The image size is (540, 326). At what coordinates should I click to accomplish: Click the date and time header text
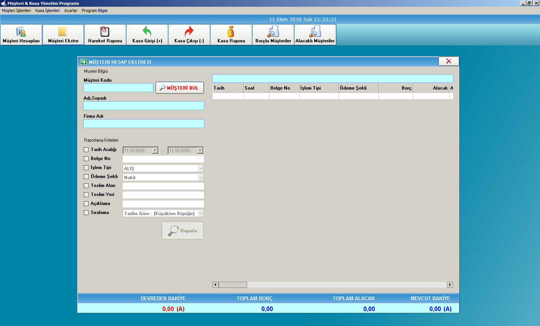pos(303,19)
